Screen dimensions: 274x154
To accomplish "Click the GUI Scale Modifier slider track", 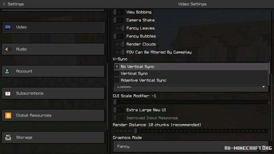I will pyautogui.click(x=191, y=102).
